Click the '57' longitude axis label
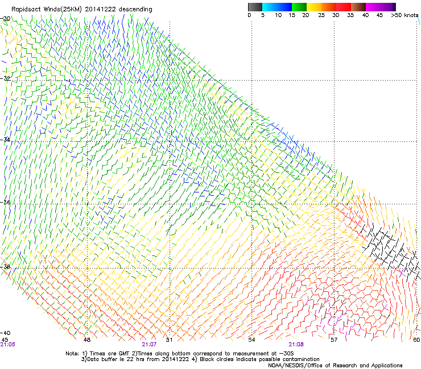Image resolution: width=421 pixels, height=369 pixels. [x=334, y=340]
